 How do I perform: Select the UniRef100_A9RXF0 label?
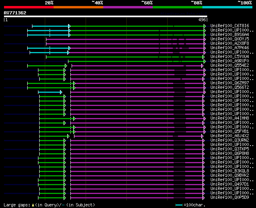(x=230, y=61)
